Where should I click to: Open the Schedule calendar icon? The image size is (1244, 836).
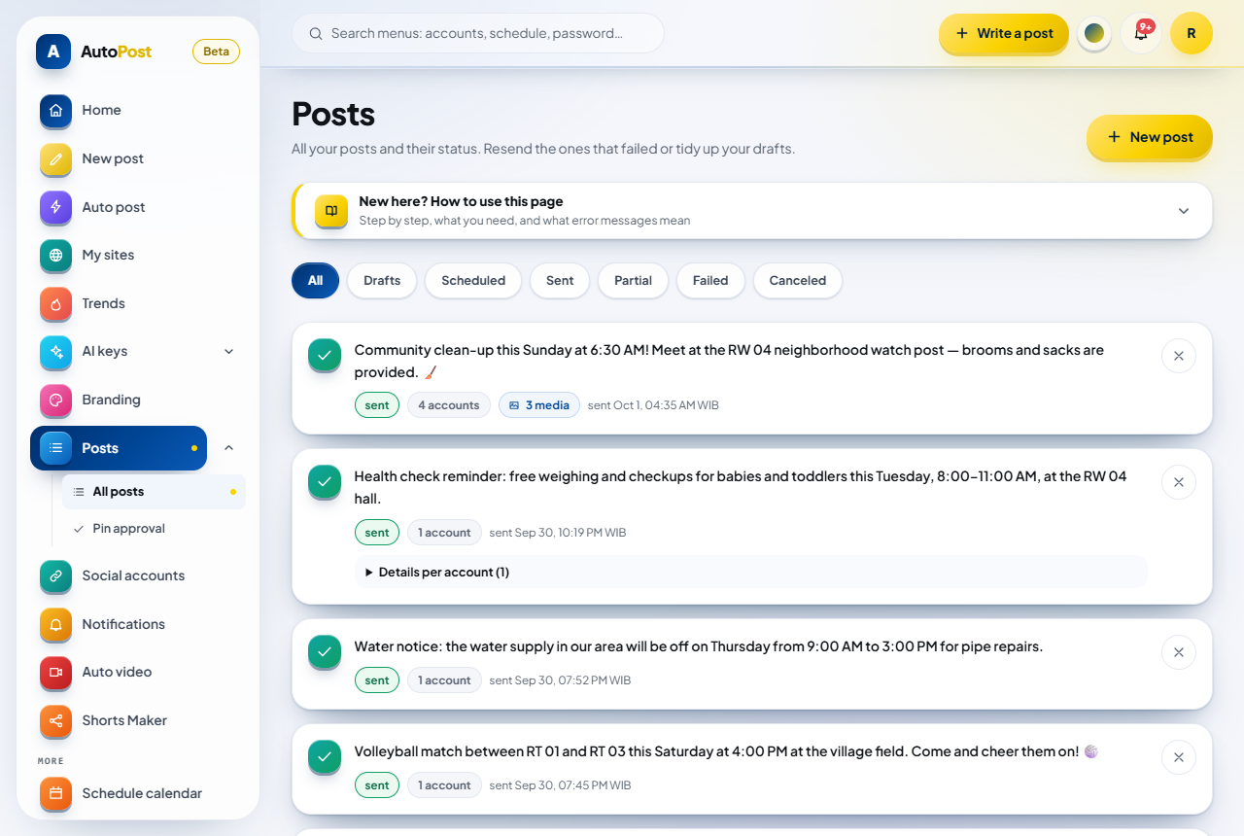point(55,793)
